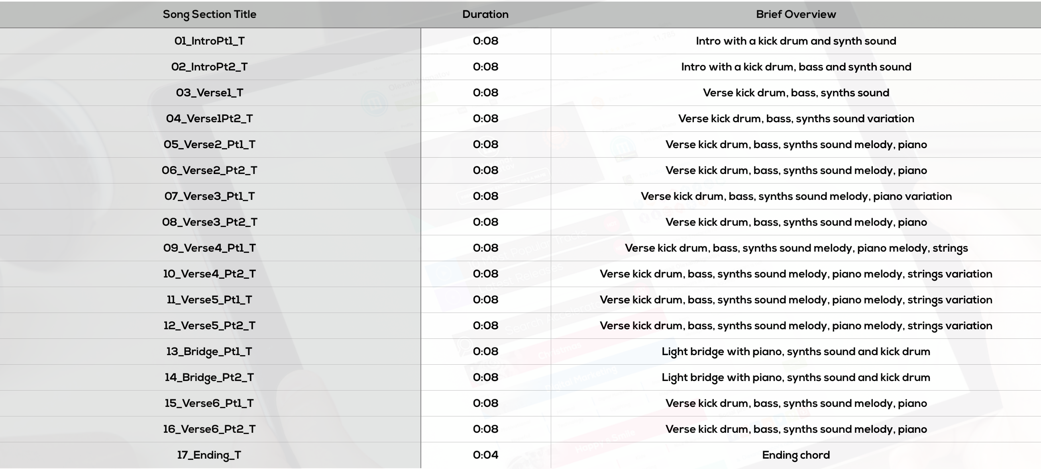
Task: Select the 13_Bridge_Pt1_T row title
Action: 209,352
